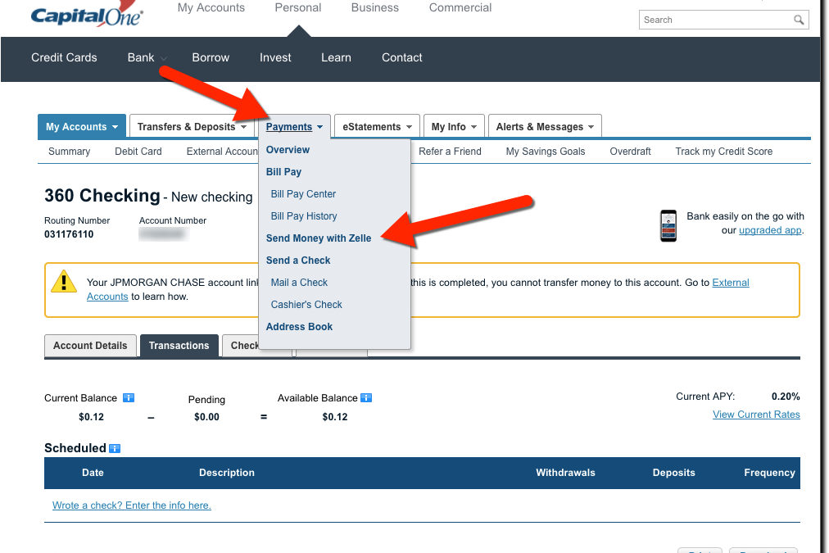Click the Available Balance info icon
Screen dimensions: 829x553
[366, 397]
